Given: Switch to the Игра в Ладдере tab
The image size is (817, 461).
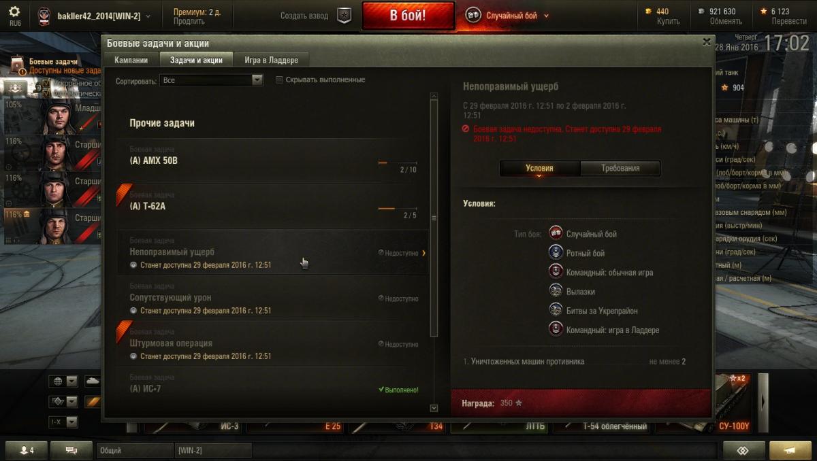Looking at the screenshot, I should [x=272, y=60].
